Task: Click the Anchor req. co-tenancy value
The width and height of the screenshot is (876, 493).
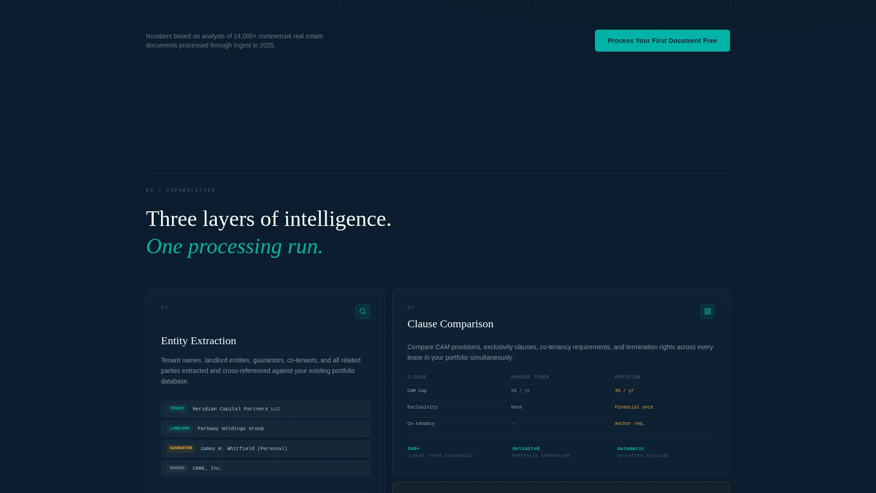Action: [630, 424]
